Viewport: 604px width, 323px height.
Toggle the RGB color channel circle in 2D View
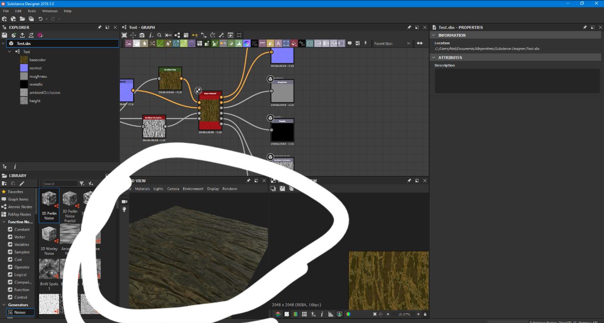click(348, 314)
